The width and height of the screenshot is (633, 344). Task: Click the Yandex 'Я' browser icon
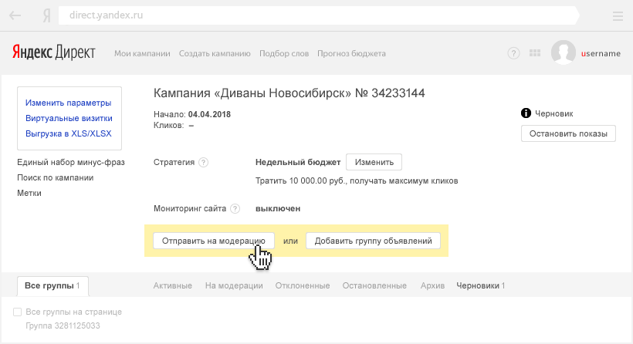(x=47, y=15)
